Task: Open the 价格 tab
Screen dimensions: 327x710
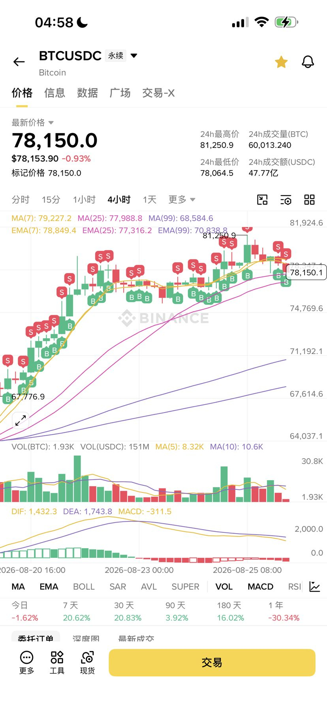Action: tap(22, 93)
